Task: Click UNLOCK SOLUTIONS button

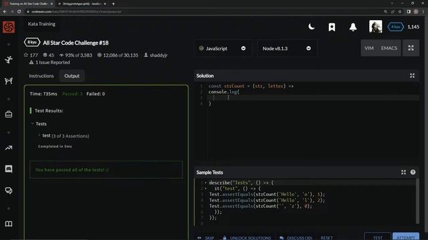Action: point(247,238)
